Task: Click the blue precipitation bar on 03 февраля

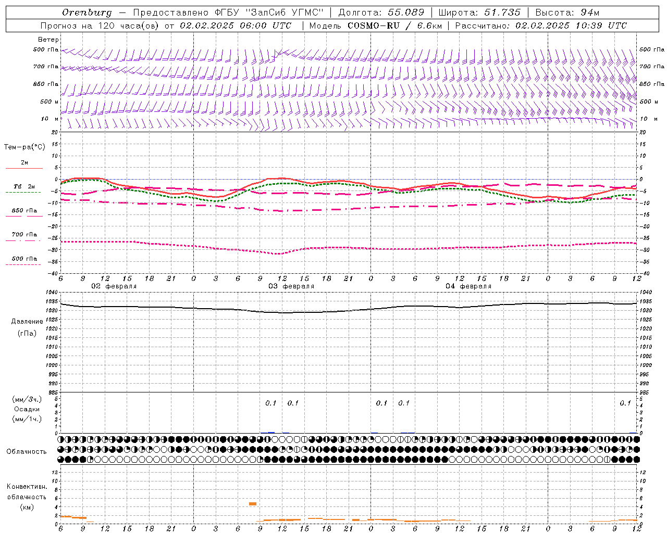Action: point(271,432)
